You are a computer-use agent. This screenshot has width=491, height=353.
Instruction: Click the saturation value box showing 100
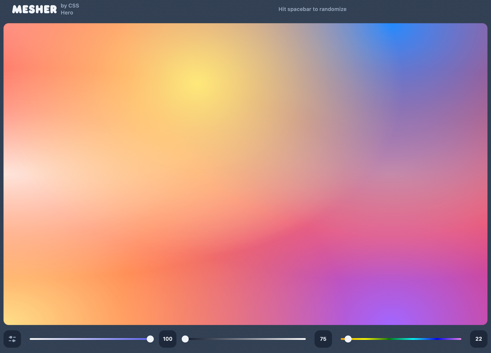[167, 339]
